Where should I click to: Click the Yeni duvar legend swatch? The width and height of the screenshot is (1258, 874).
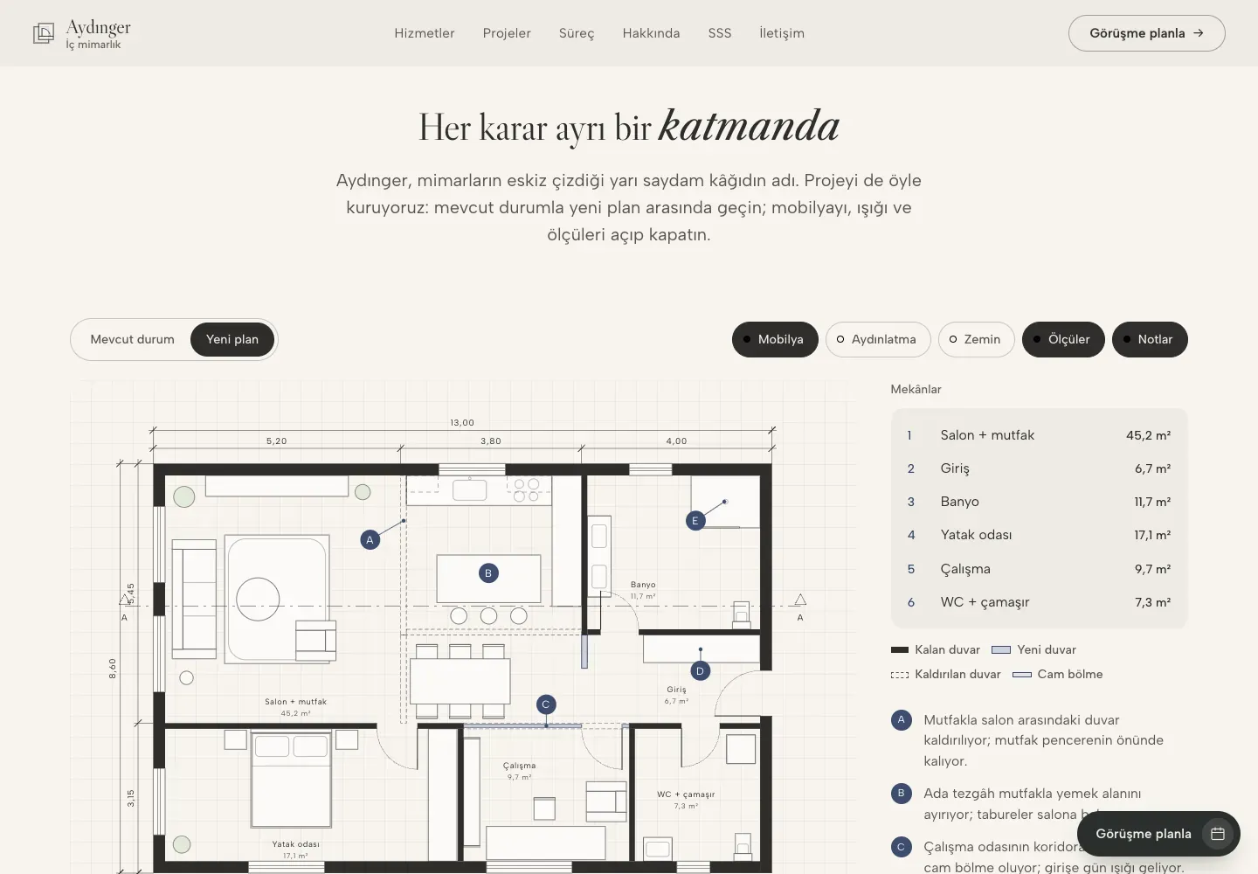1002,650
